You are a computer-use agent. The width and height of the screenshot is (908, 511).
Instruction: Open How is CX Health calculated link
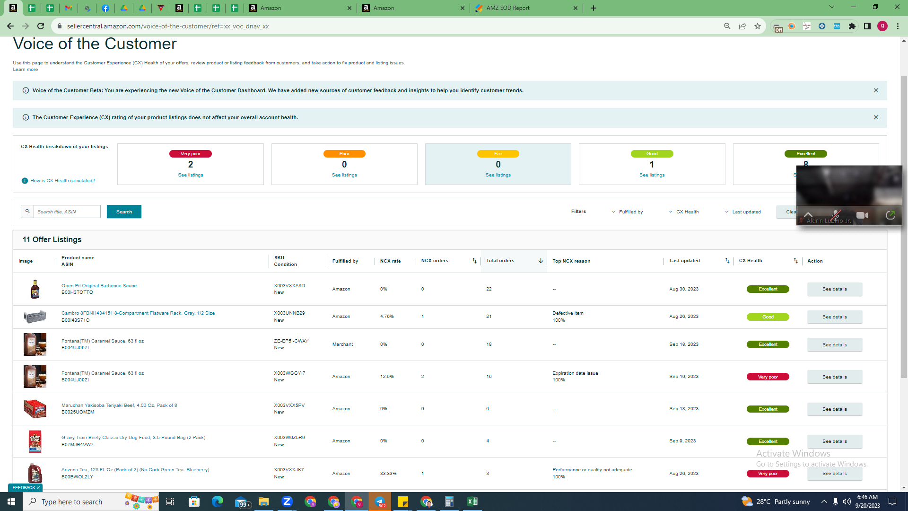[x=62, y=181]
